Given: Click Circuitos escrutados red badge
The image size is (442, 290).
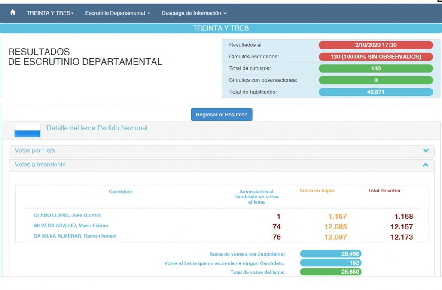Looking at the screenshot, I should (375, 57).
